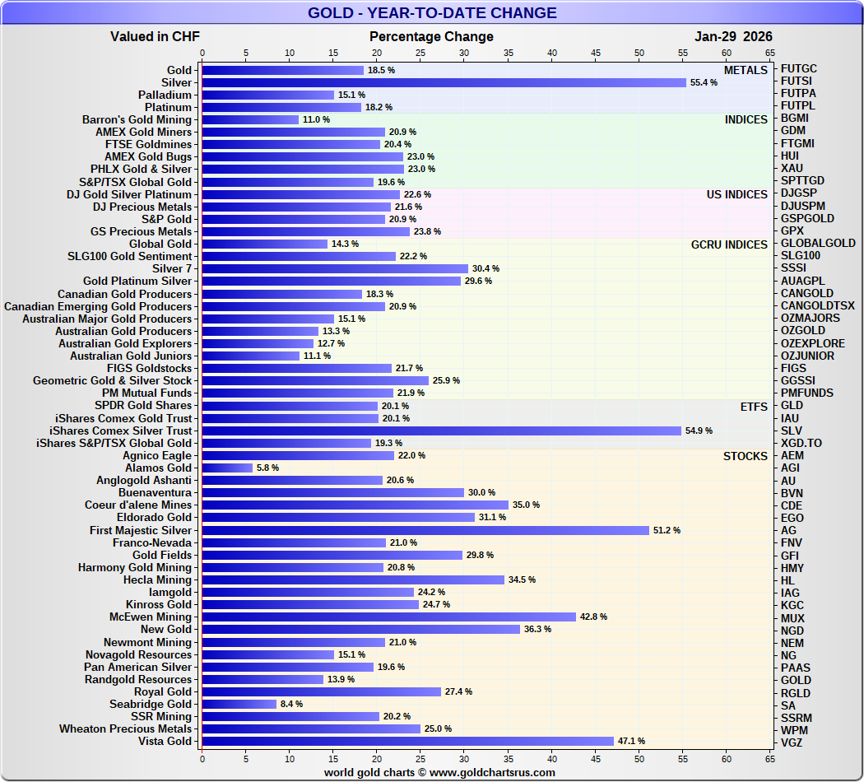Click the VGZ ticker symbol

[x=792, y=742]
